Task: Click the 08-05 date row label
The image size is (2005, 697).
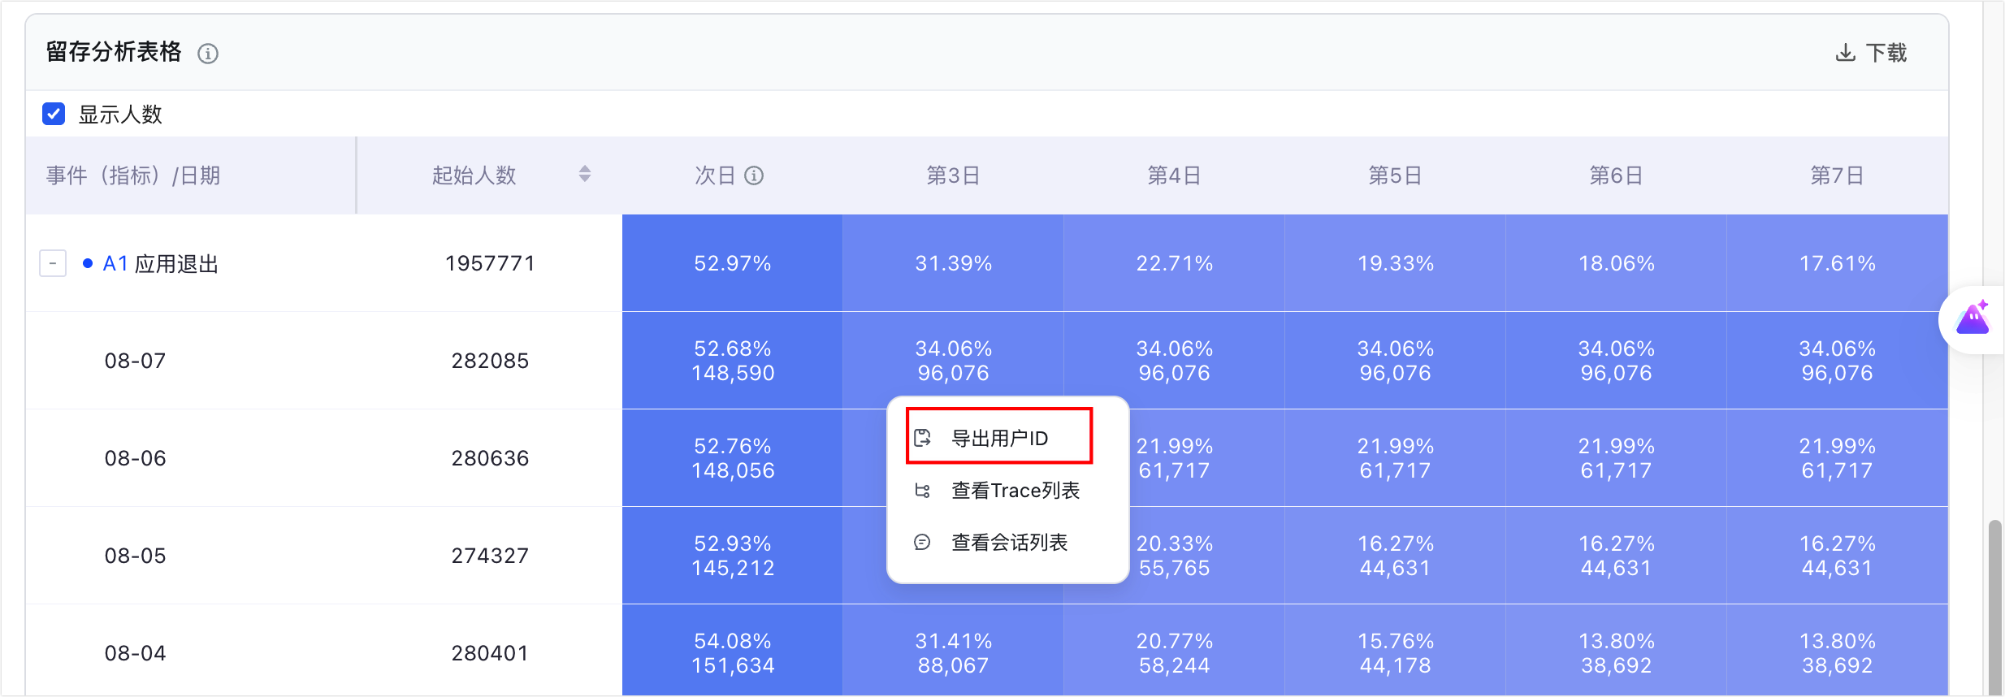Action: [135, 556]
